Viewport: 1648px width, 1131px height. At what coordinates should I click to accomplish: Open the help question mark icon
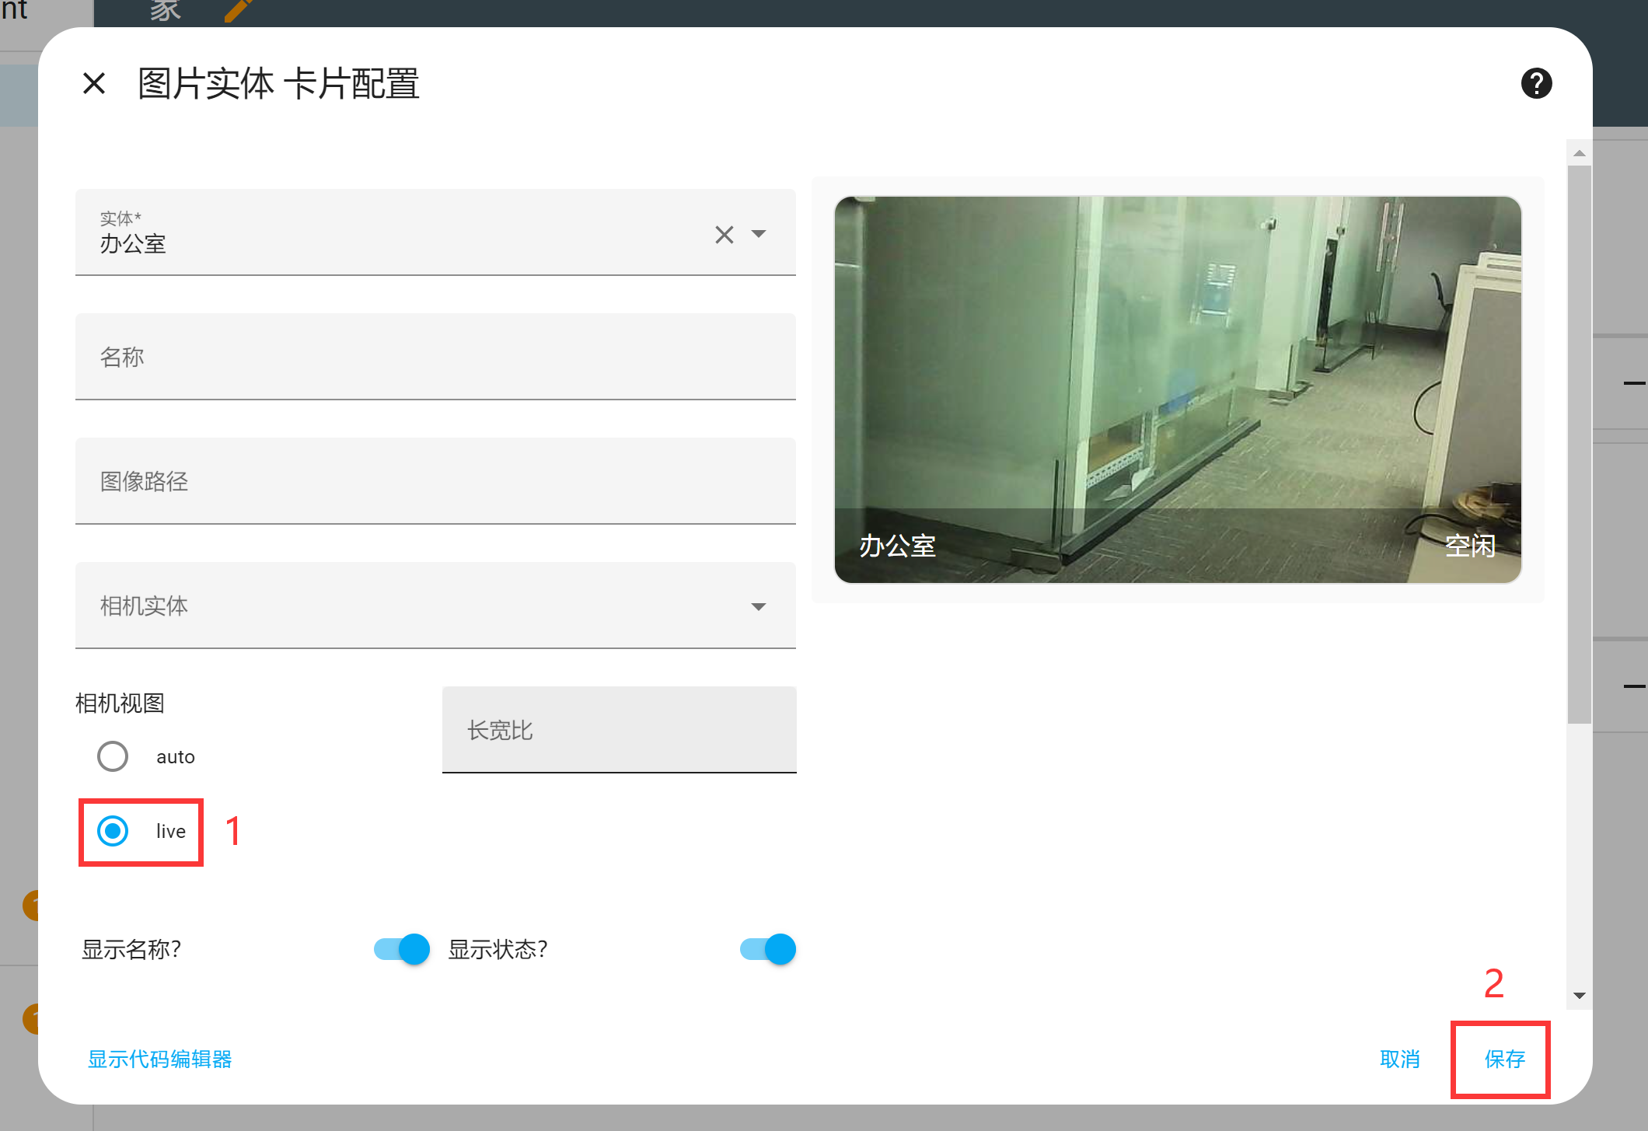[x=1536, y=83]
